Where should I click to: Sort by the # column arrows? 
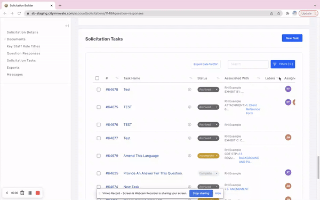pyautogui.click(x=117, y=78)
